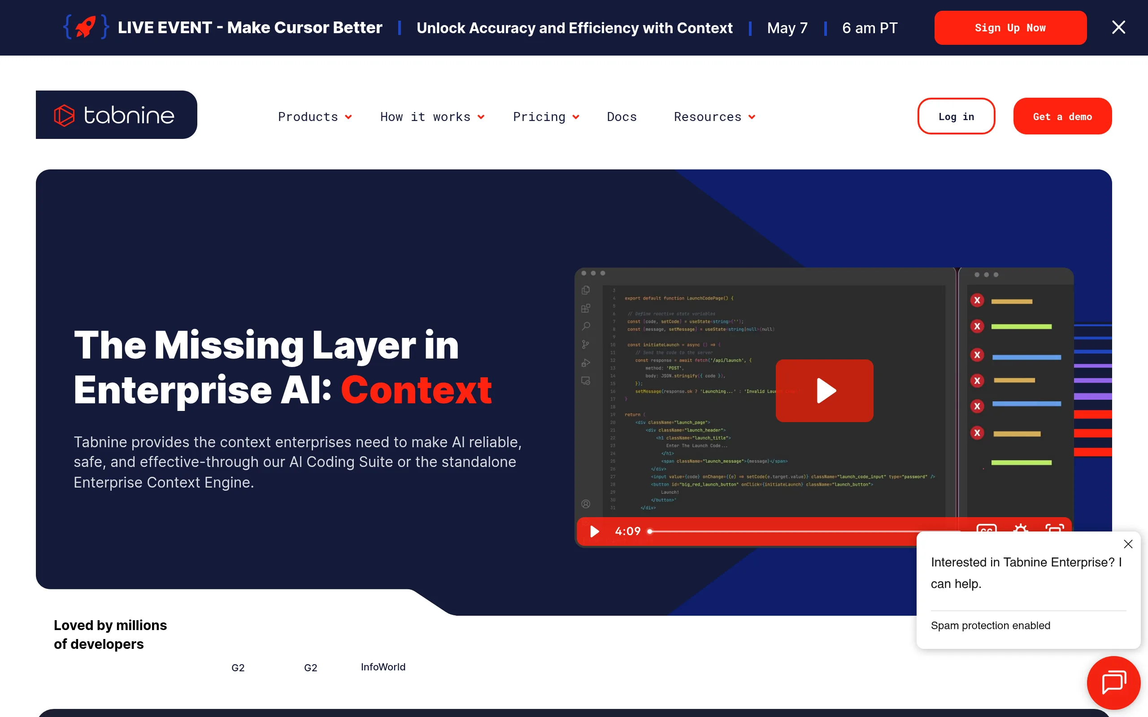Click the rocket icon in the event banner

click(86, 27)
